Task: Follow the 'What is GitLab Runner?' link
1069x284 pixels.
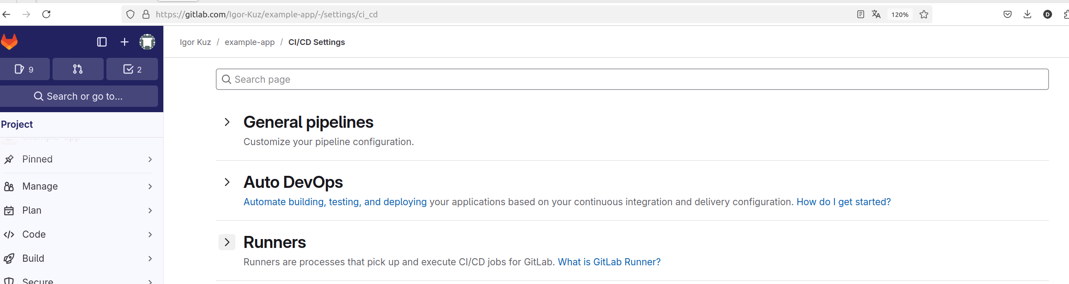Action: (609, 262)
